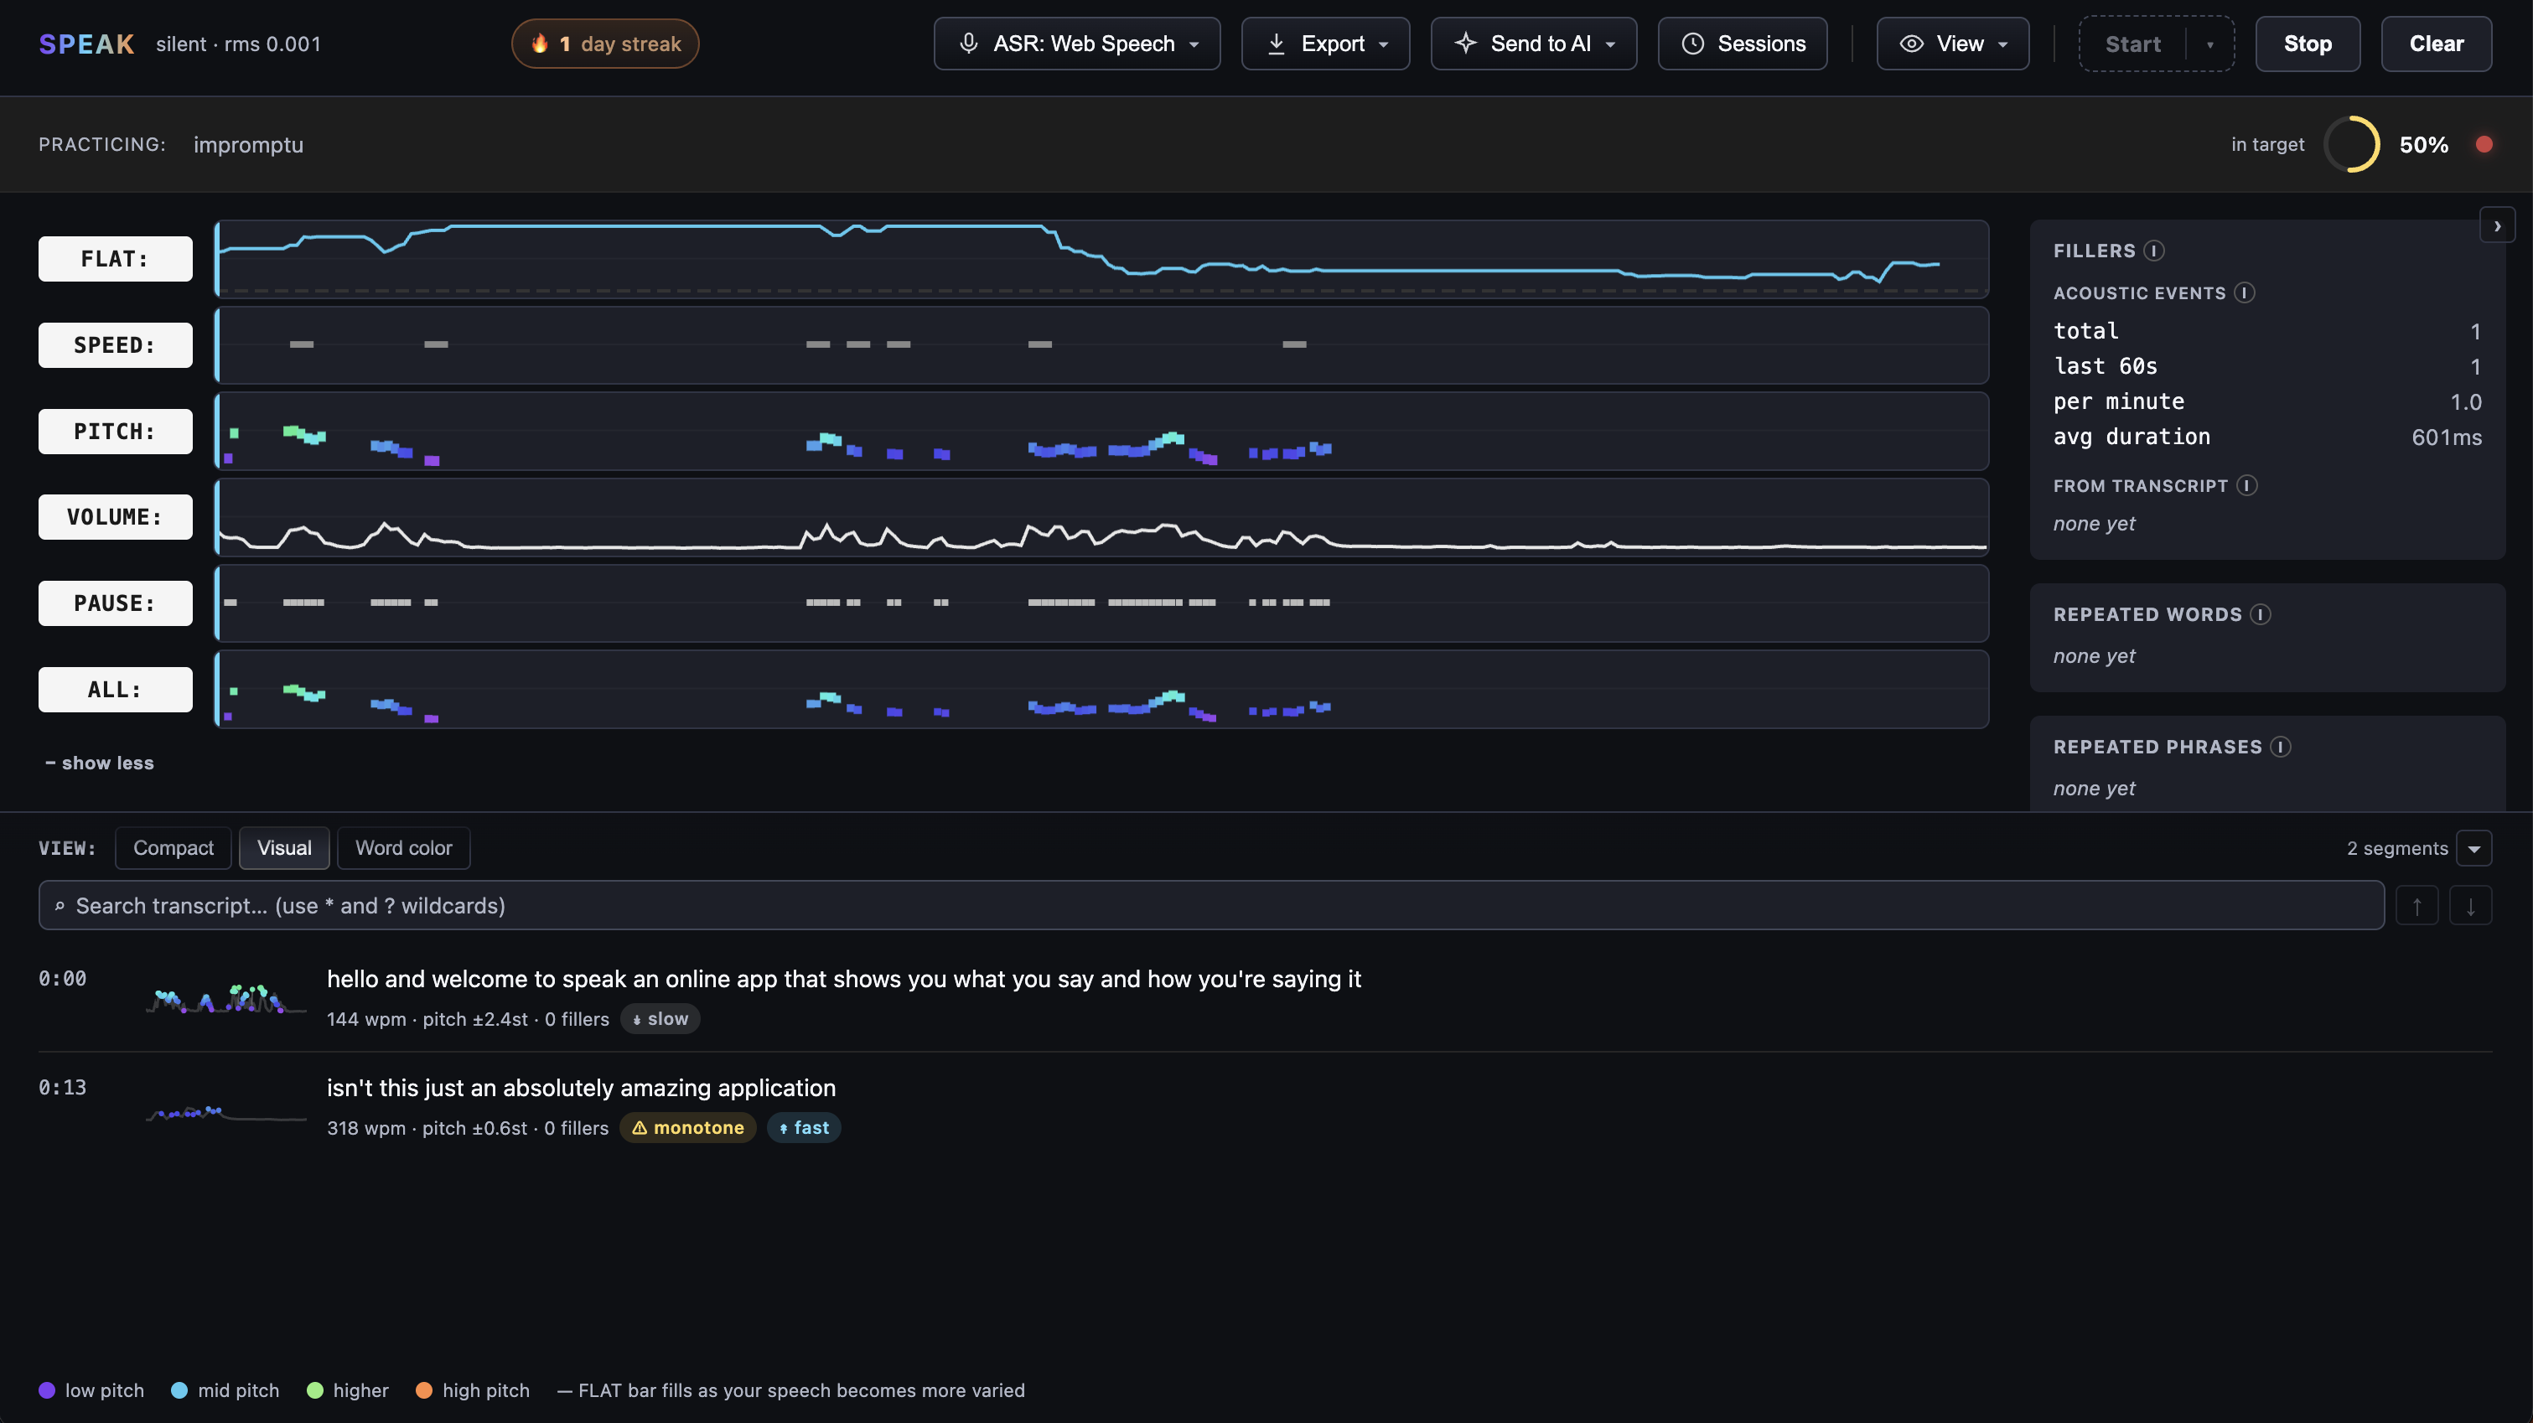Click the low pitch legend swatch
The width and height of the screenshot is (2533, 1423).
pyautogui.click(x=47, y=1390)
